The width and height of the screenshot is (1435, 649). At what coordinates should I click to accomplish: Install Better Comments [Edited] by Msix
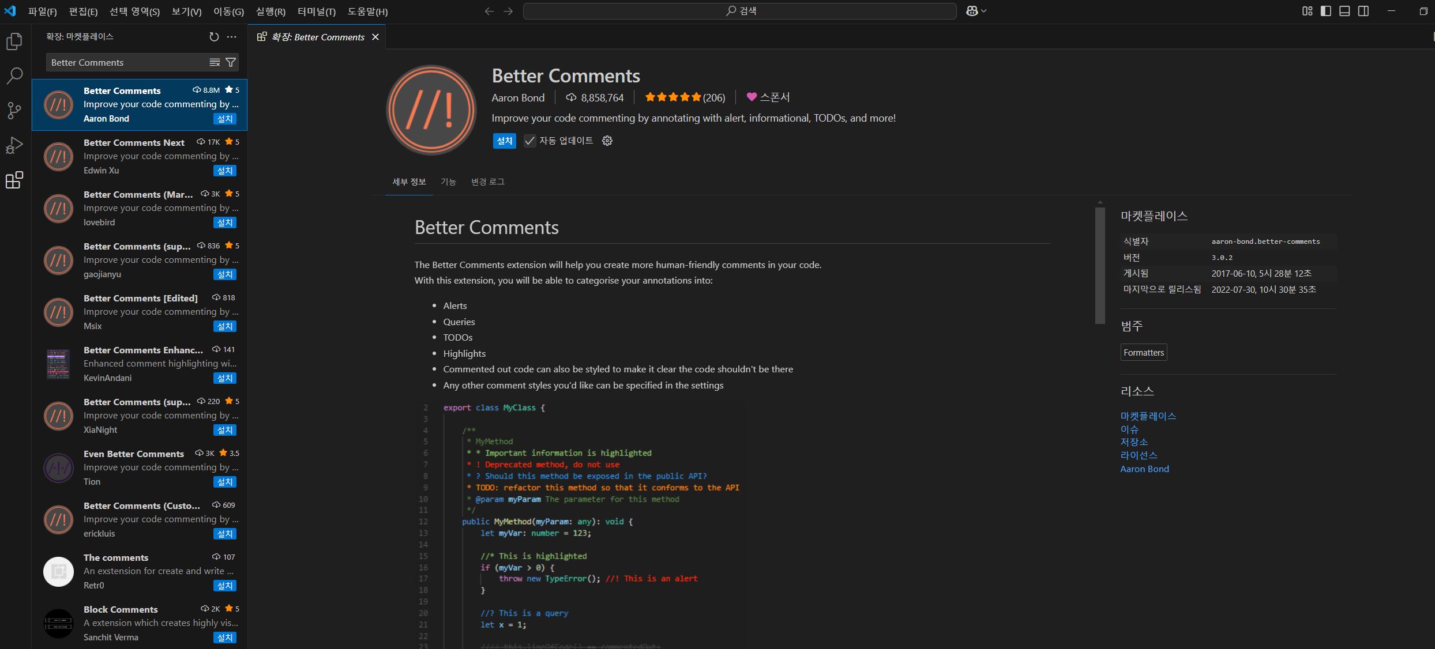point(225,326)
